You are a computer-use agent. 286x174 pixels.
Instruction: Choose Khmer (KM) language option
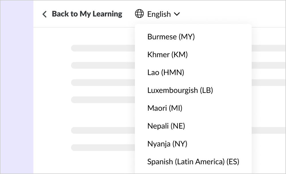click(x=167, y=55)
